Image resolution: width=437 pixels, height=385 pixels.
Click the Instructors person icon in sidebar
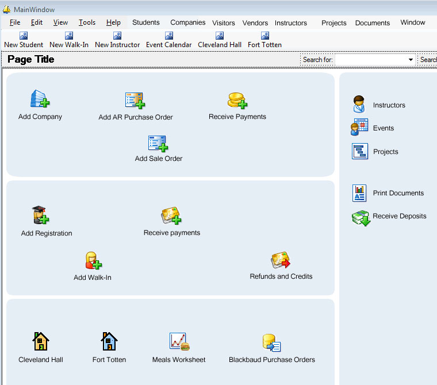(x=359, y=104)
